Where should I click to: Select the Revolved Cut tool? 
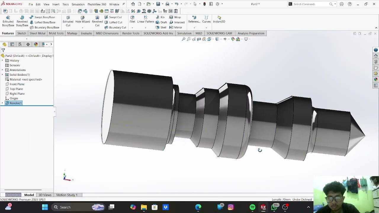click(x=97, y=21)
